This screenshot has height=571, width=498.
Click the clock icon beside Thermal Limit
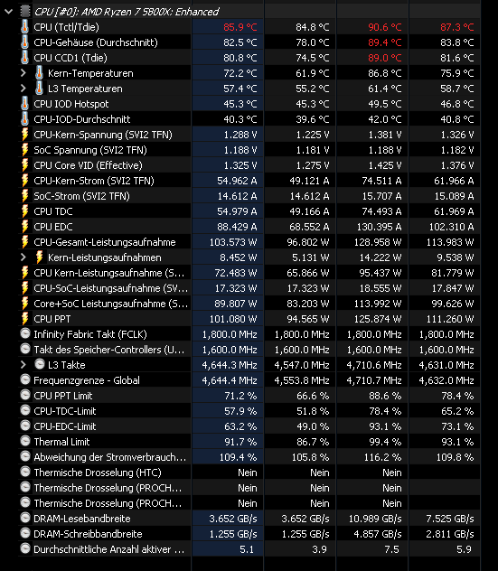point(25,441)
